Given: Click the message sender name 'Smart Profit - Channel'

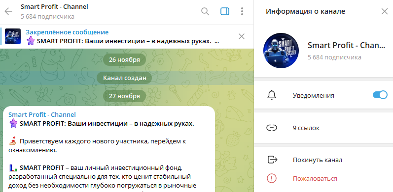Looking at the screenshot, I should click(x=42, y=114).
